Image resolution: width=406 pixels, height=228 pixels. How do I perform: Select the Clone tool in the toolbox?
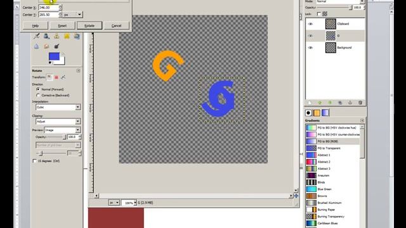[56, 37]
